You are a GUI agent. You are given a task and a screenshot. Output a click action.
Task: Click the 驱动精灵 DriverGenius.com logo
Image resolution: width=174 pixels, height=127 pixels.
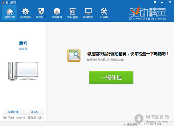147,13
